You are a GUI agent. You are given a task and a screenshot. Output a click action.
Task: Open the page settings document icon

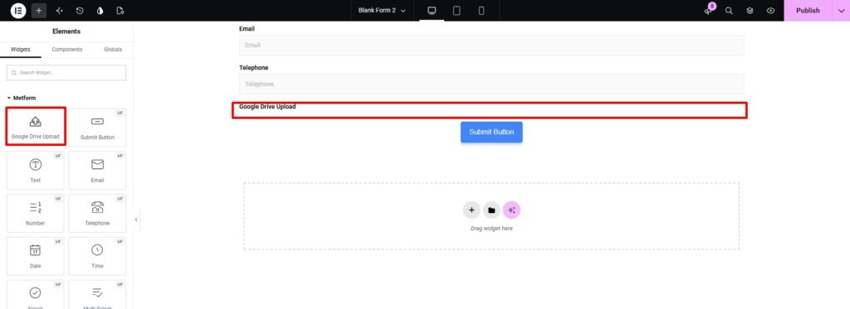[120, 10]
